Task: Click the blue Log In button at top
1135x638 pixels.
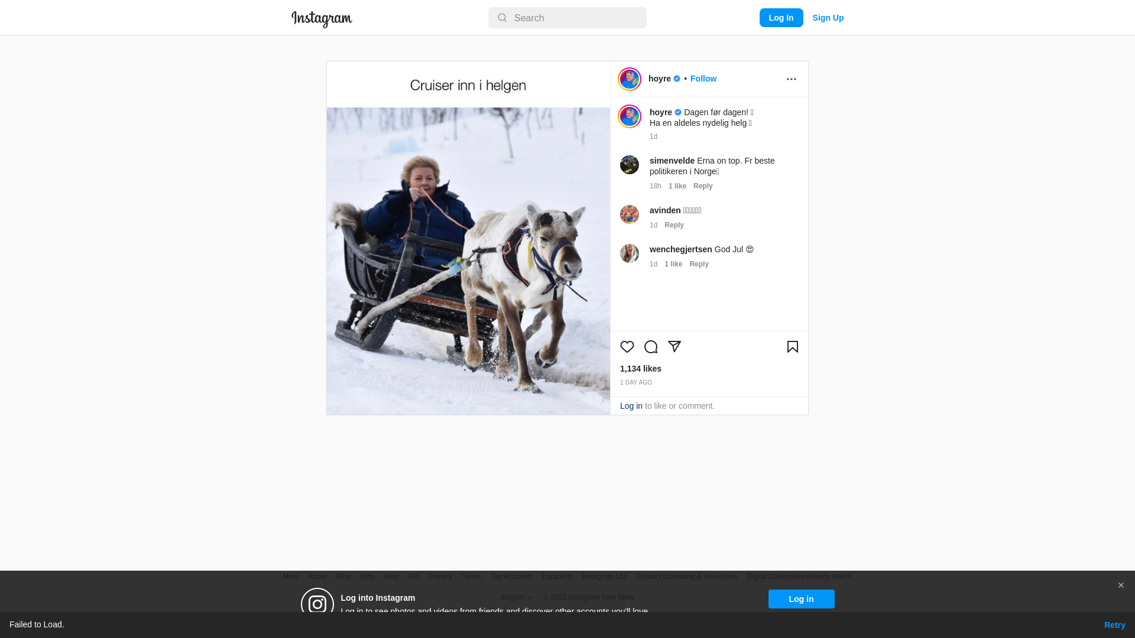Action: click(781, 18)
